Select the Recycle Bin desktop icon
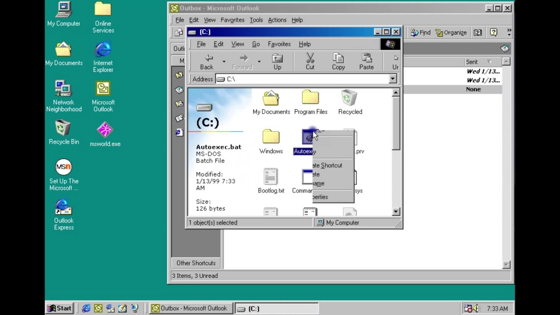This screenshot has width=560, height=315. [x=63, y=132]
